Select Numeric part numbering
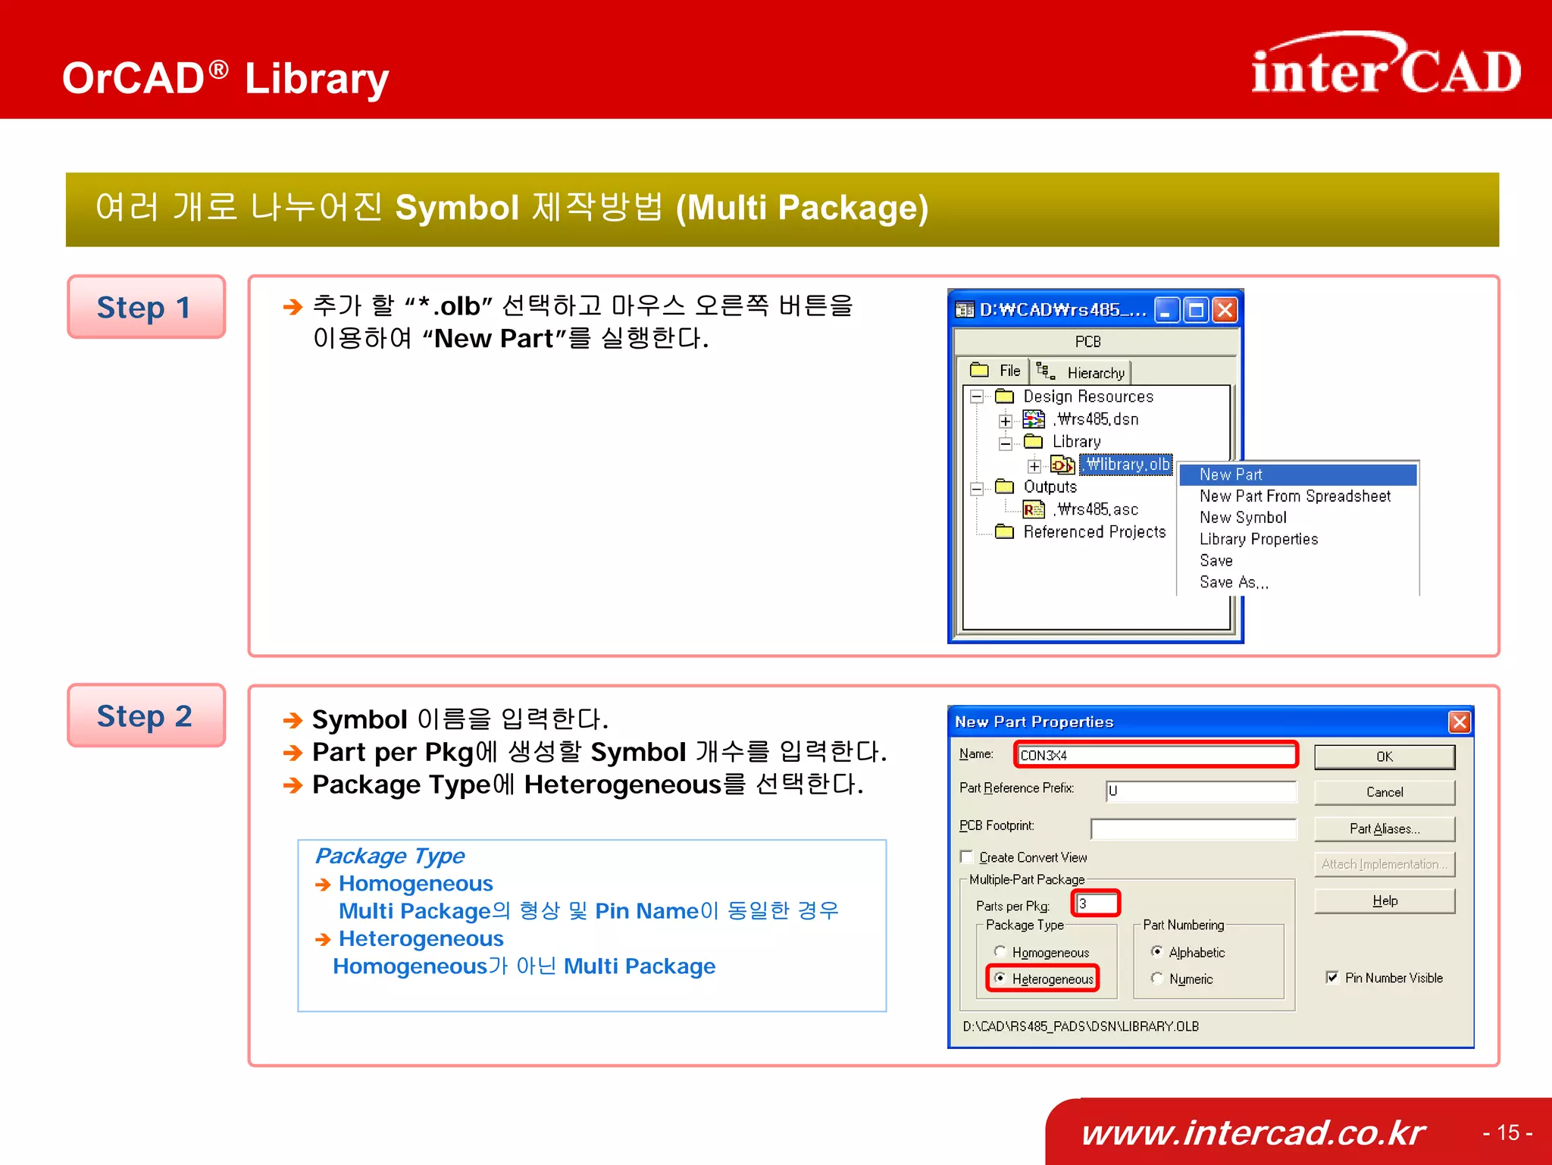 (1156, 978)
